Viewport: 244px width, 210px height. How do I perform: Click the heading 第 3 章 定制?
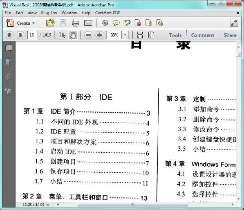click(186, 99)
